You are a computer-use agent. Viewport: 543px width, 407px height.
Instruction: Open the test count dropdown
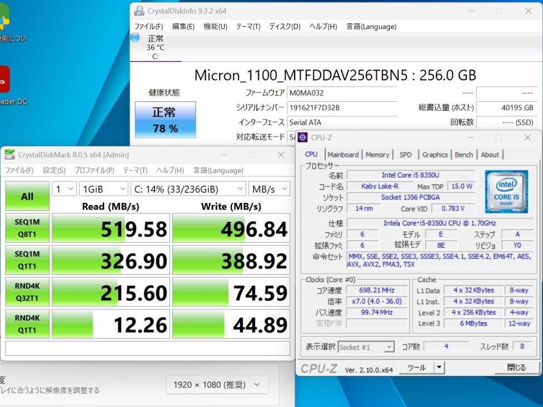(64, 189)
